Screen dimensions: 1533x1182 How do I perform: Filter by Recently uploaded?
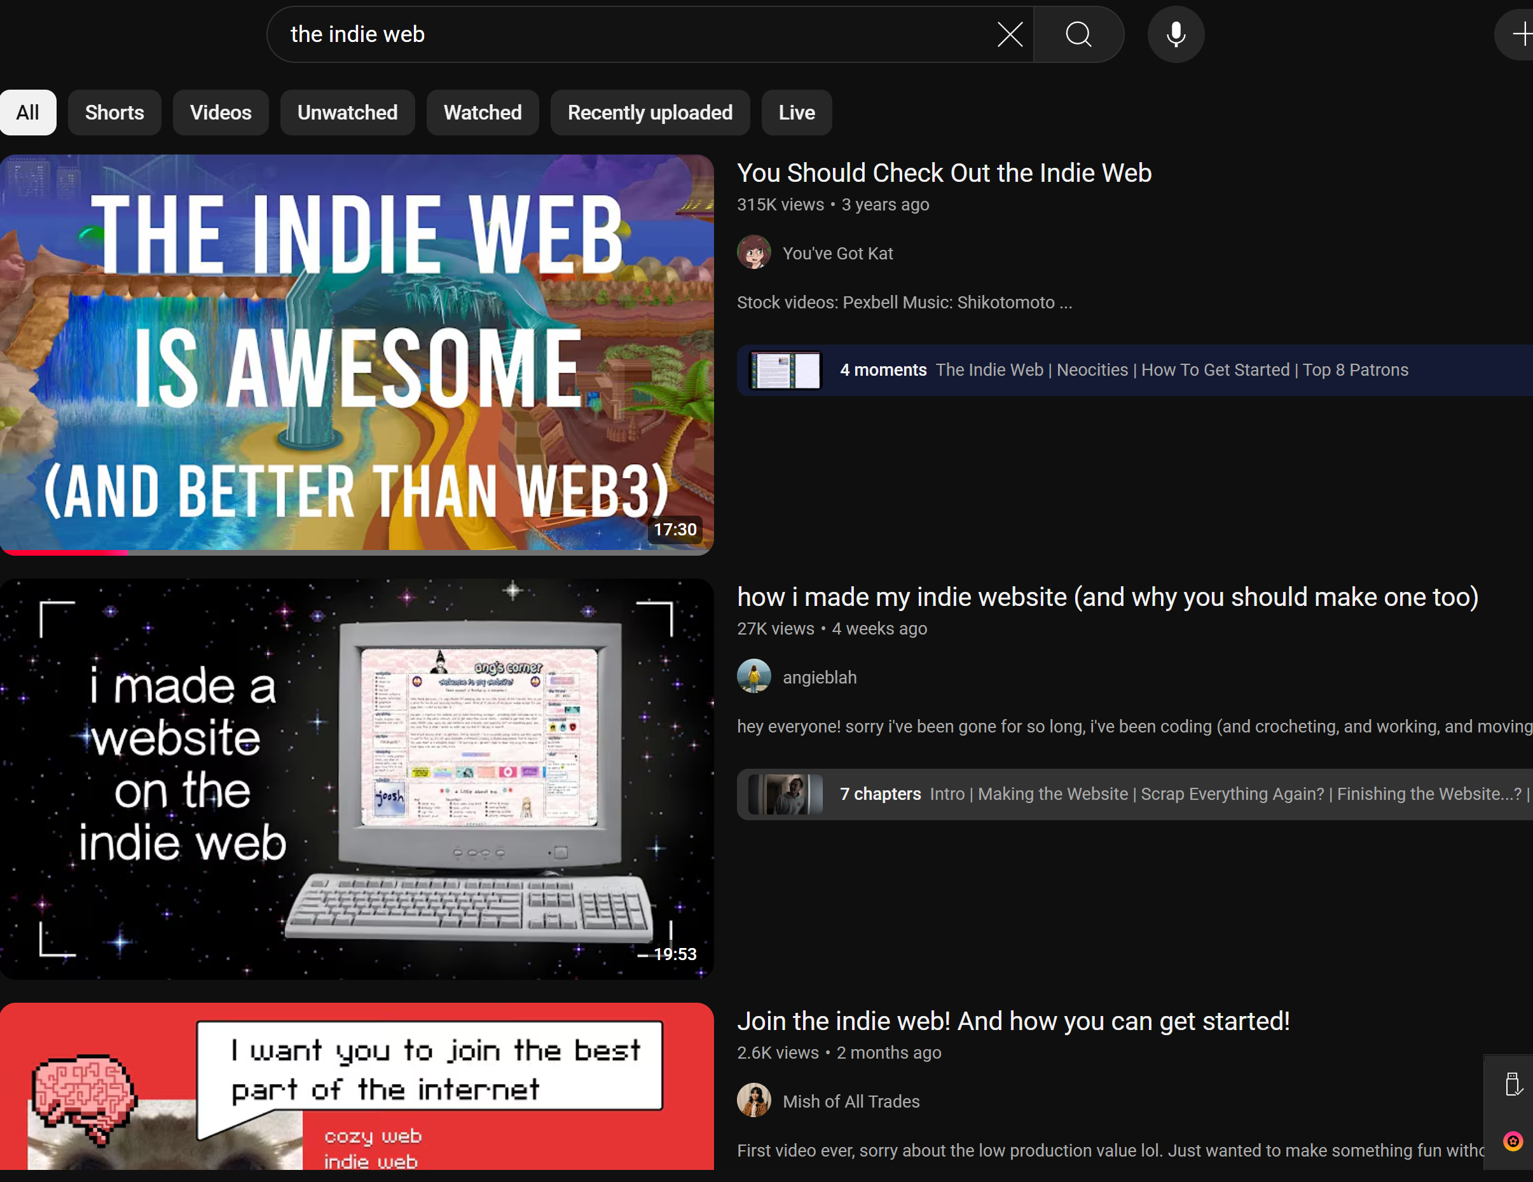pos(650,113)
